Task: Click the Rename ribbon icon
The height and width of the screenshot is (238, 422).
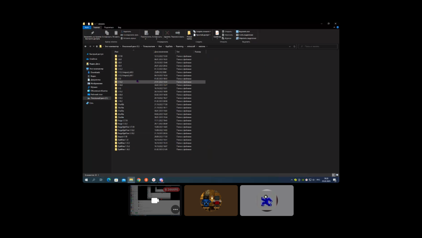Action: pyautogui.click(x=178, y=33)
